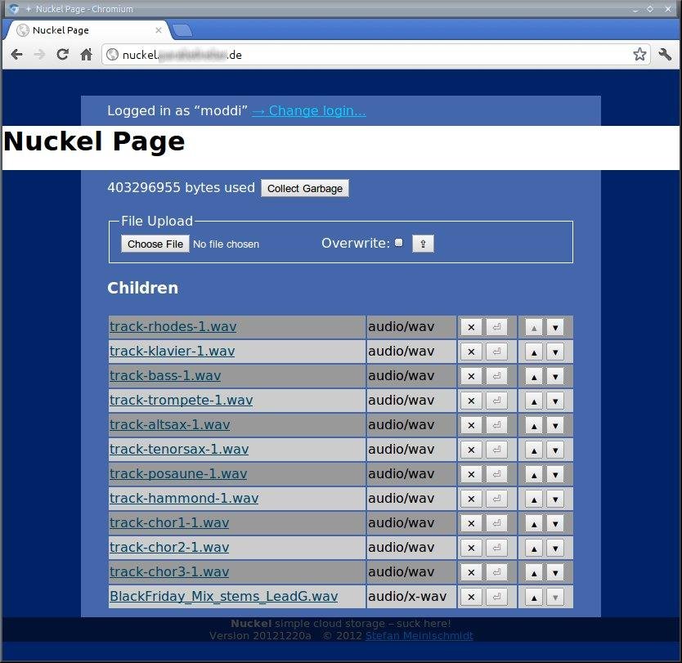Click the enter icon beside track-trompete-1.wav
This screenshot has width=682, height=663.
pyautogui.click(x=497, y=400)
